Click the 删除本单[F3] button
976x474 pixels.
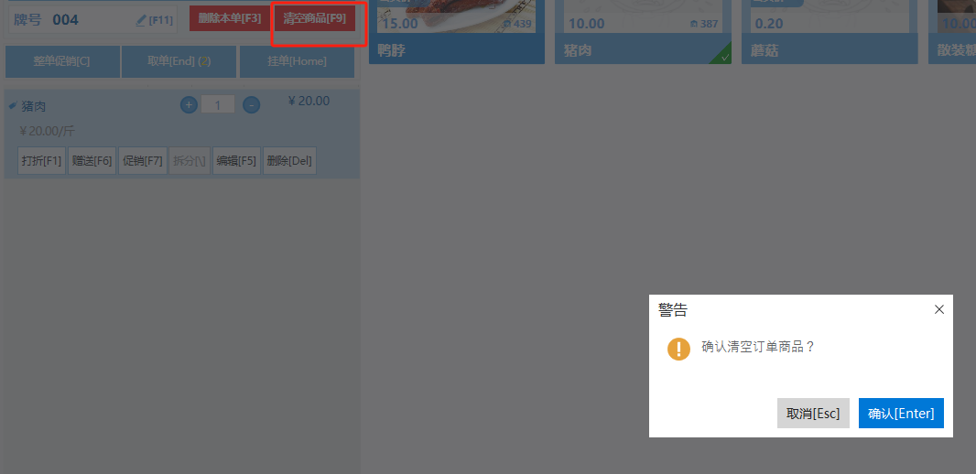coord(230,18)
